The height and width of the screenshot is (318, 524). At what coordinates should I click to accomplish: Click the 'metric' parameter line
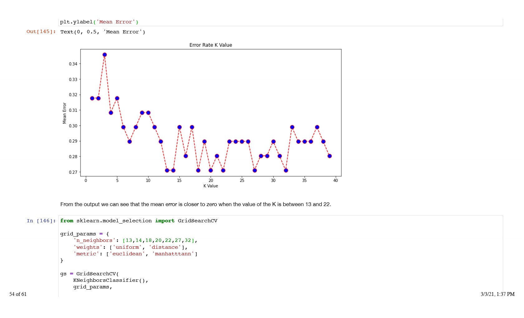(x=135, y=254)
